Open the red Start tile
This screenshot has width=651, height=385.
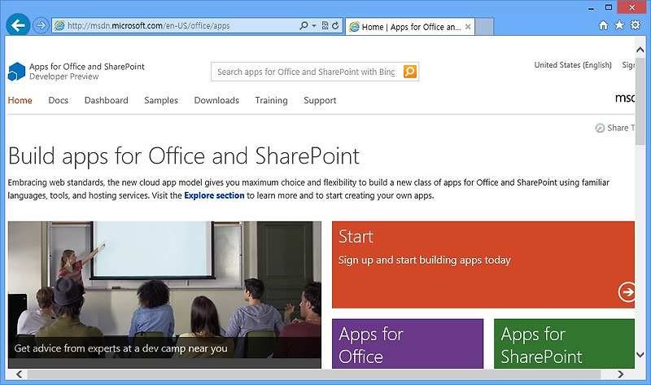coord(483,265)
